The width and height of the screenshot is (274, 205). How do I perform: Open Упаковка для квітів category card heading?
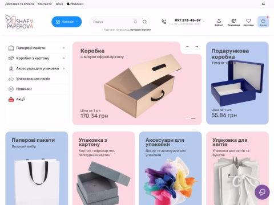pyautogui.click(x=230, y=142)
